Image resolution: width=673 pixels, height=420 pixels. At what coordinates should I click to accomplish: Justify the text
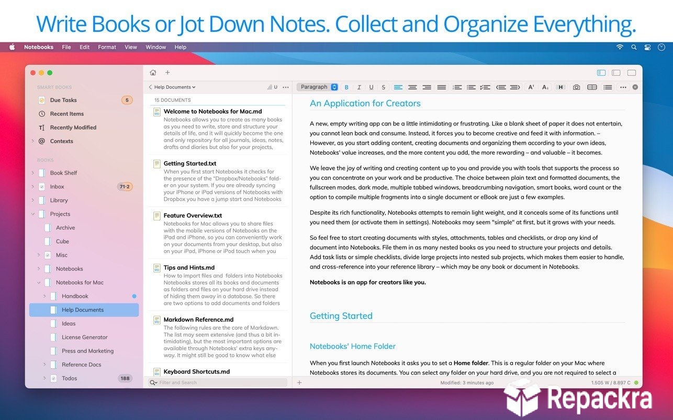442,87
